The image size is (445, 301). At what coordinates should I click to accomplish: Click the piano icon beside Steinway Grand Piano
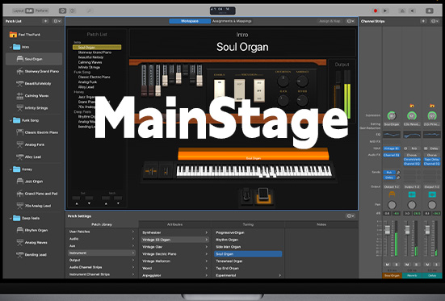click(x=20, y=71)
